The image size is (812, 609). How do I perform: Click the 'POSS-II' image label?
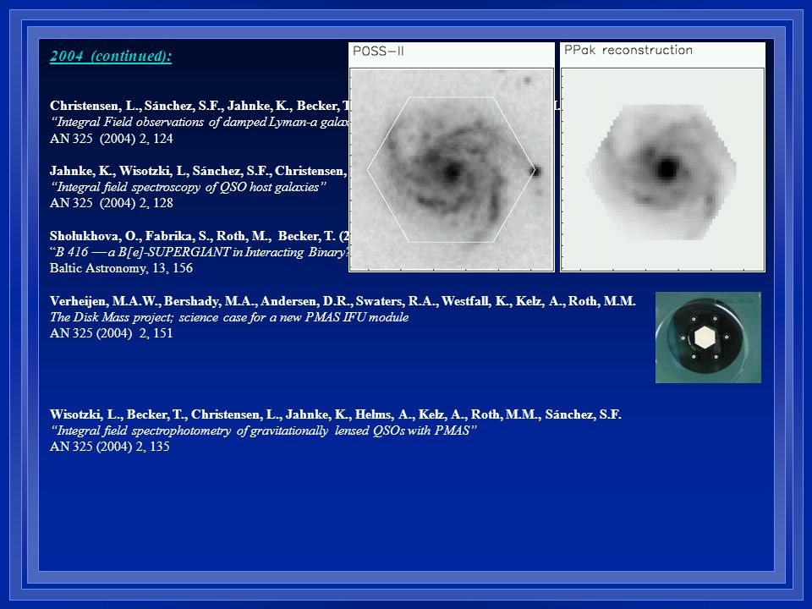[378, 52]
